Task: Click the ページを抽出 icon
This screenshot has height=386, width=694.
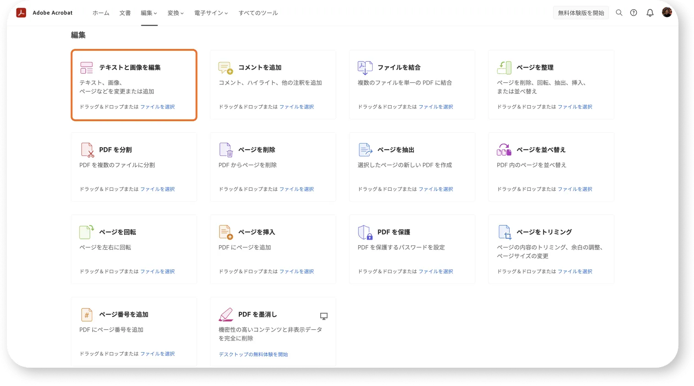Action: click(x=365, y=150)
